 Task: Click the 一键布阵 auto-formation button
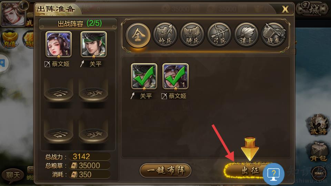[165, 170]
